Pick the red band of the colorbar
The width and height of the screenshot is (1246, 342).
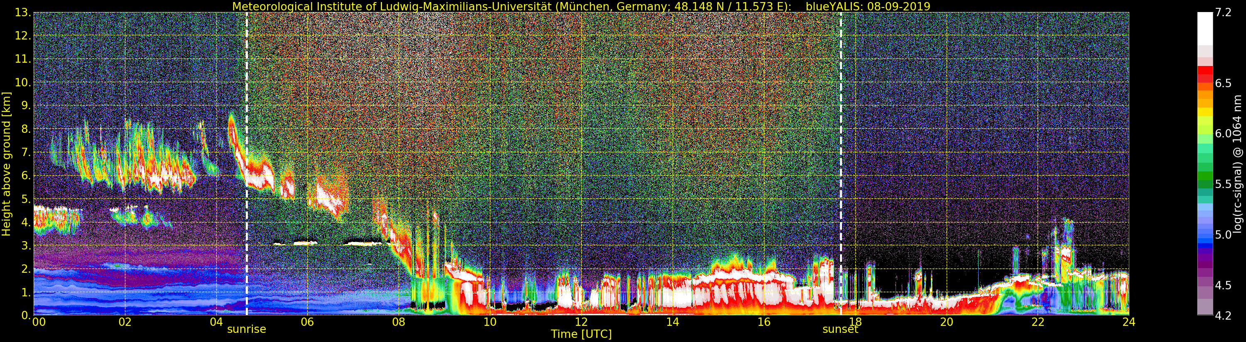pyautogui.click(x=1204, y=73)
